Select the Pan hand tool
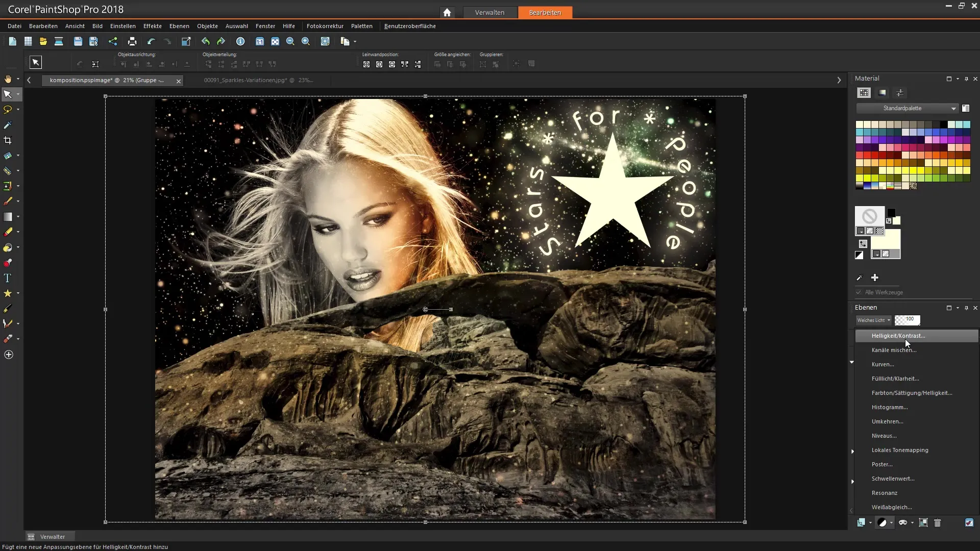 8,79
